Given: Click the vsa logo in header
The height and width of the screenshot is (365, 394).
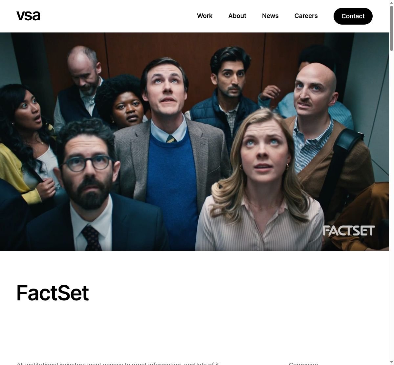Looking at the screenshot, I should coord(28,16).
